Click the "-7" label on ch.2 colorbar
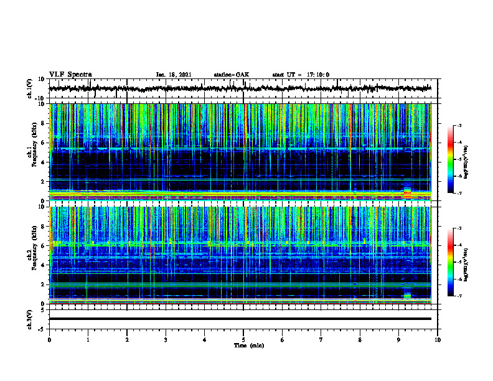 click(459, 296)
